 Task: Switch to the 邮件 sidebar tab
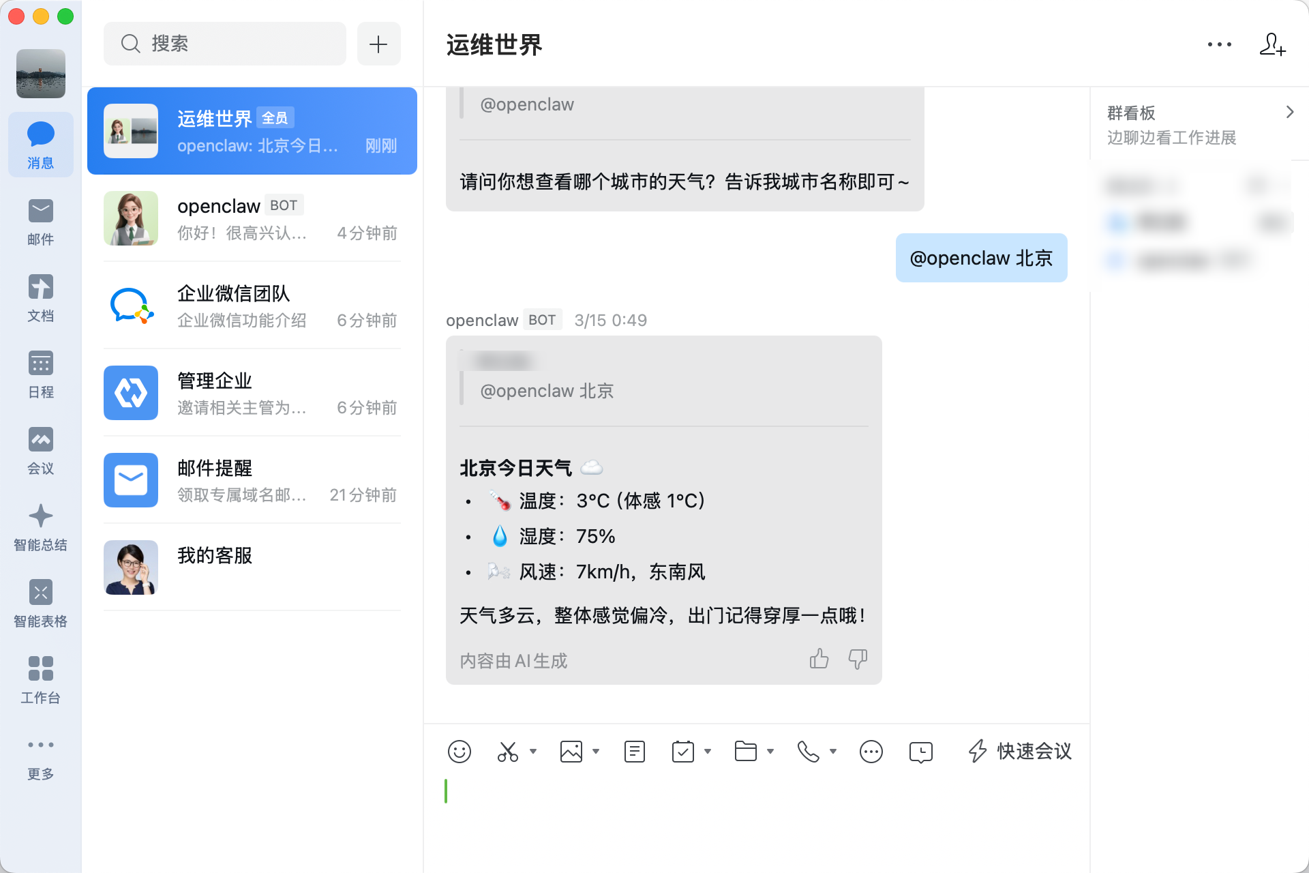tap(40, 222)
